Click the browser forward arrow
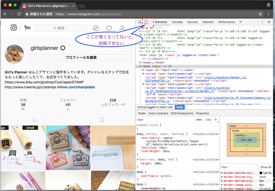 12,14
